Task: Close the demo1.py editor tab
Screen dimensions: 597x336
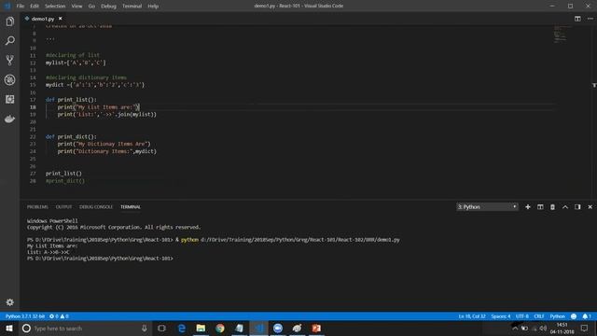Action: point(60,19)
